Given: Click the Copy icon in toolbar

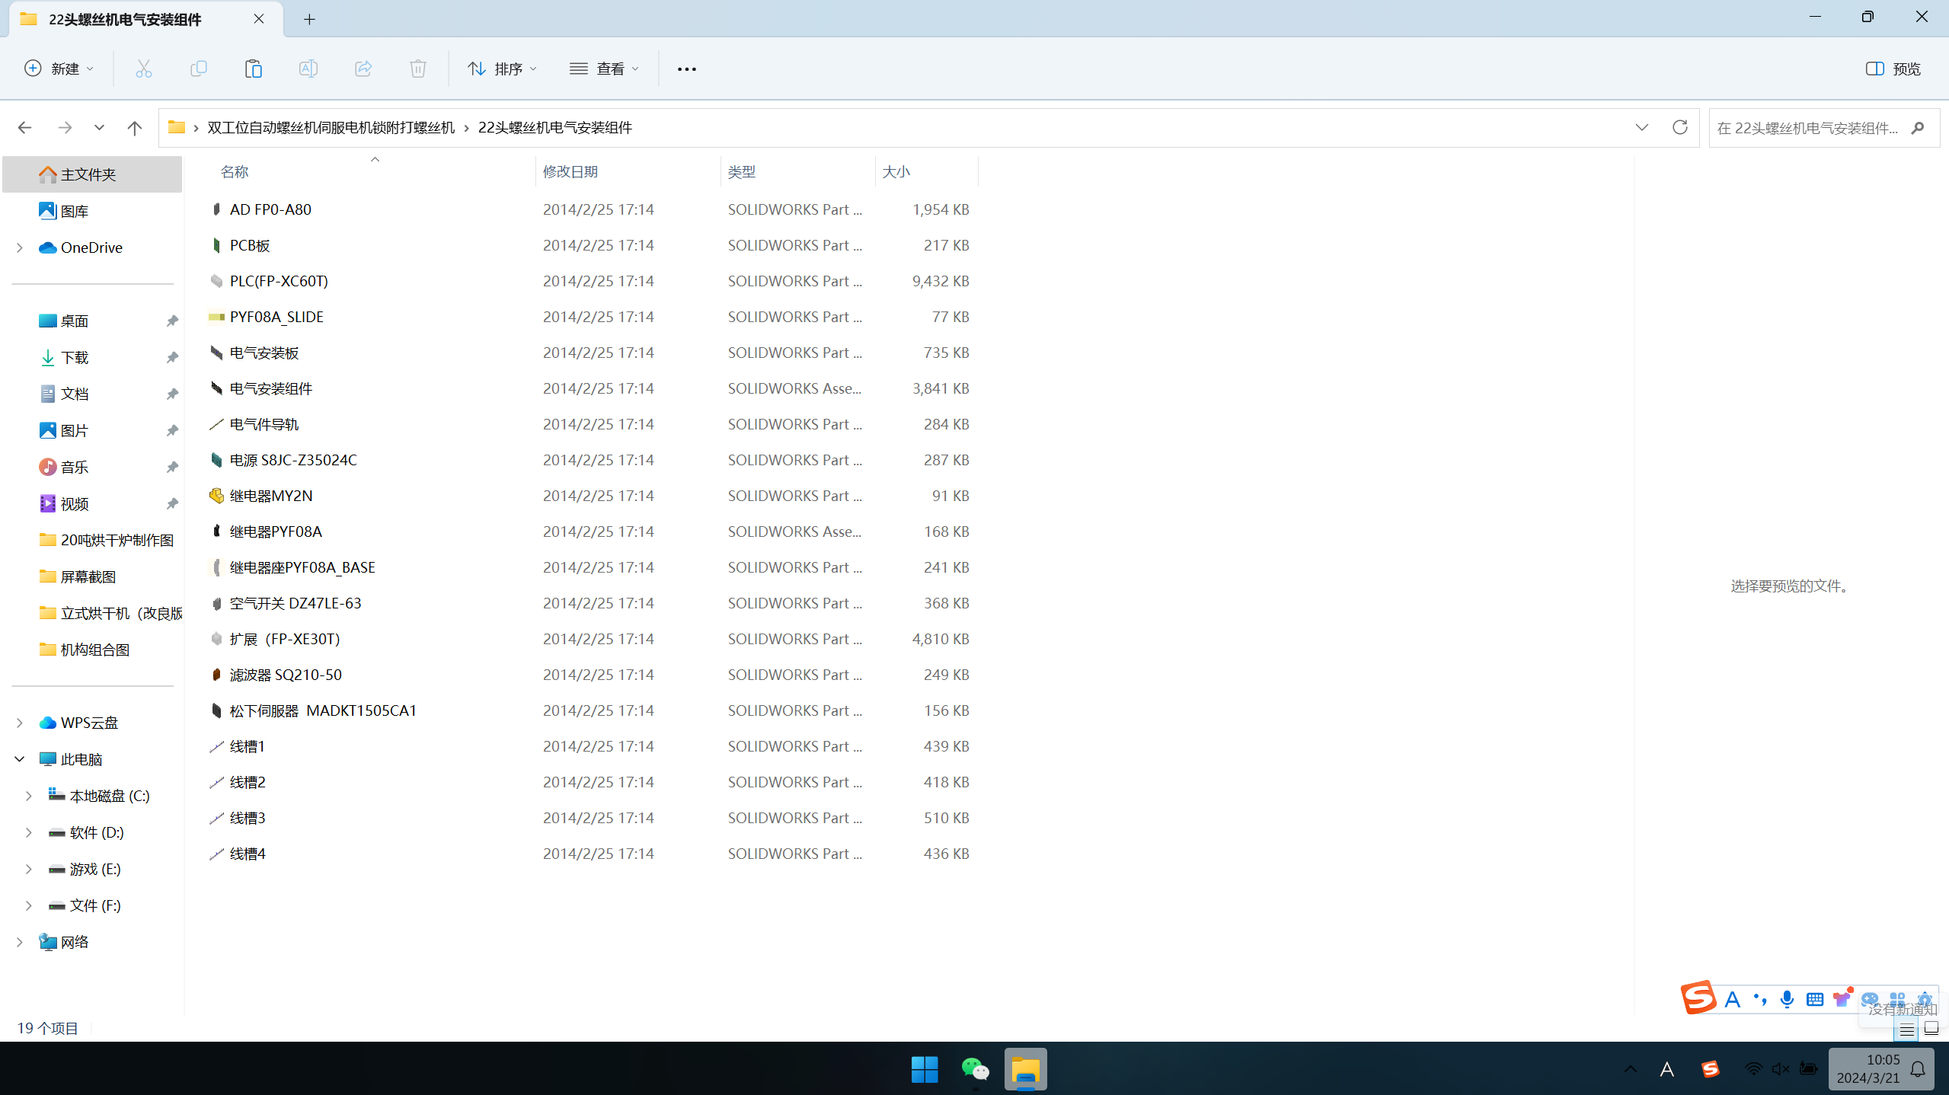Looking at the screenshot, I should (198, 69).
